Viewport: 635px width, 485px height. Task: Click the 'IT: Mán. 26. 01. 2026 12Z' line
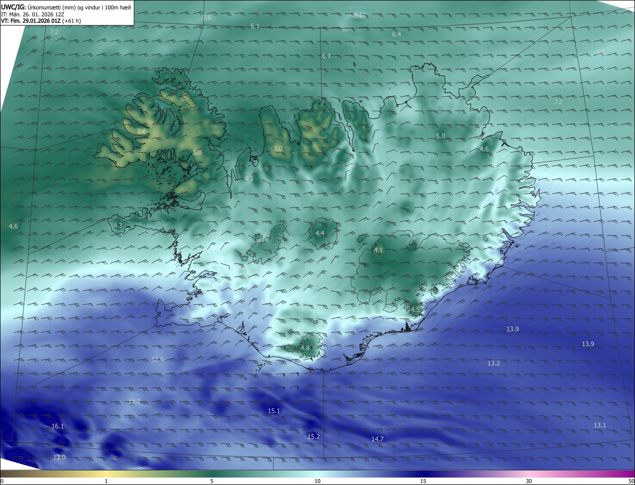(x=32, y=14)
